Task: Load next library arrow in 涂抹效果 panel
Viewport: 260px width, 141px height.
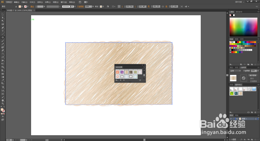Action: (124, 80)
